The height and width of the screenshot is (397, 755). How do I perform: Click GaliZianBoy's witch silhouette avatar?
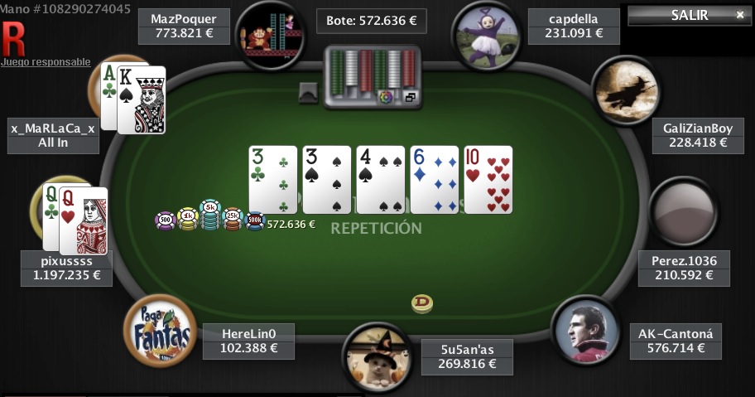626,90
